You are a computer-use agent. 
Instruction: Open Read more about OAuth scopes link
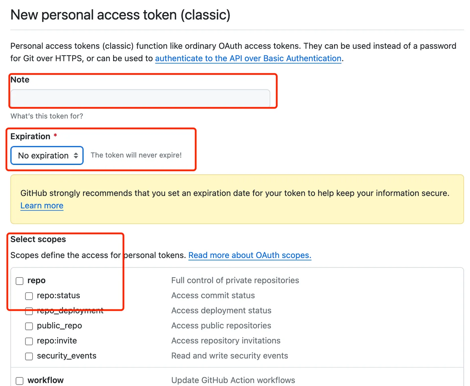(x=250, y=255)
